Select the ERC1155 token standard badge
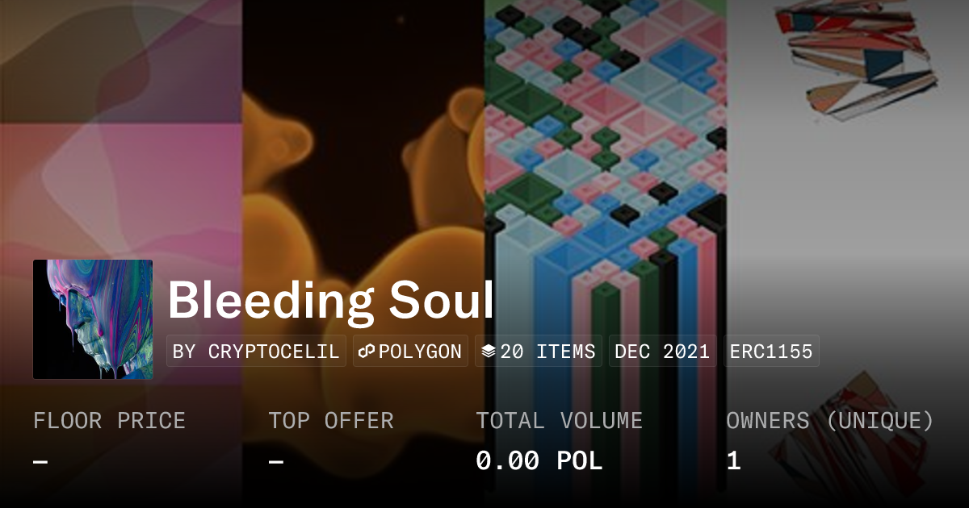This screenshot has height=508, width=969. click(771, 352)
